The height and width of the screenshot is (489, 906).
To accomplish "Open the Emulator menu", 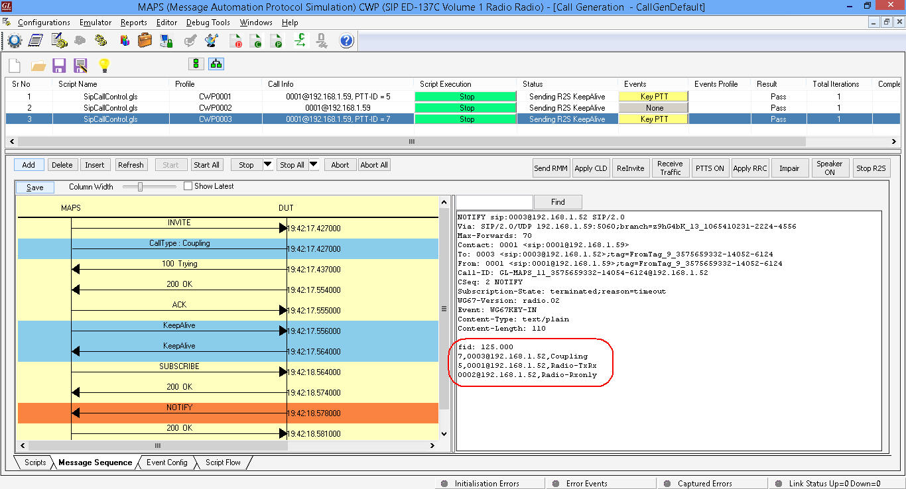I will tap(96, 23).
